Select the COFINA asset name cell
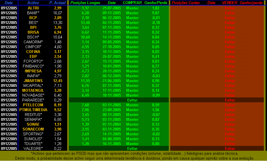 (x=33, y=52)
